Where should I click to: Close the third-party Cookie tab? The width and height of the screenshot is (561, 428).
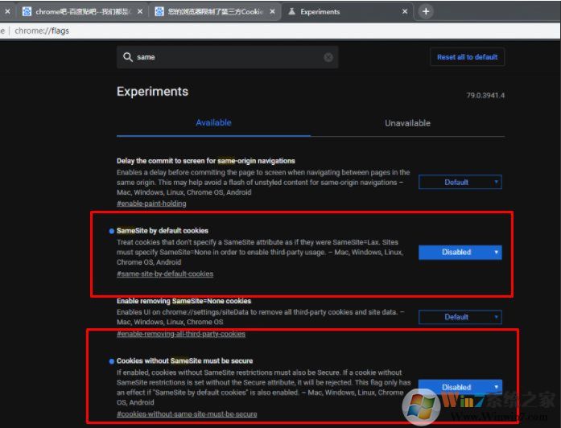(x=271, y=12)
